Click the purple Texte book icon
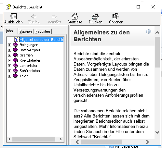The height and width of the screenshot is (148, 162). pyautogui.click(x=16, y=76)
